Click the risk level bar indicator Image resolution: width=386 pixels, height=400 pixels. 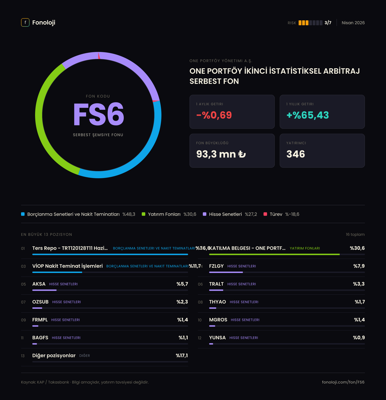310,23
